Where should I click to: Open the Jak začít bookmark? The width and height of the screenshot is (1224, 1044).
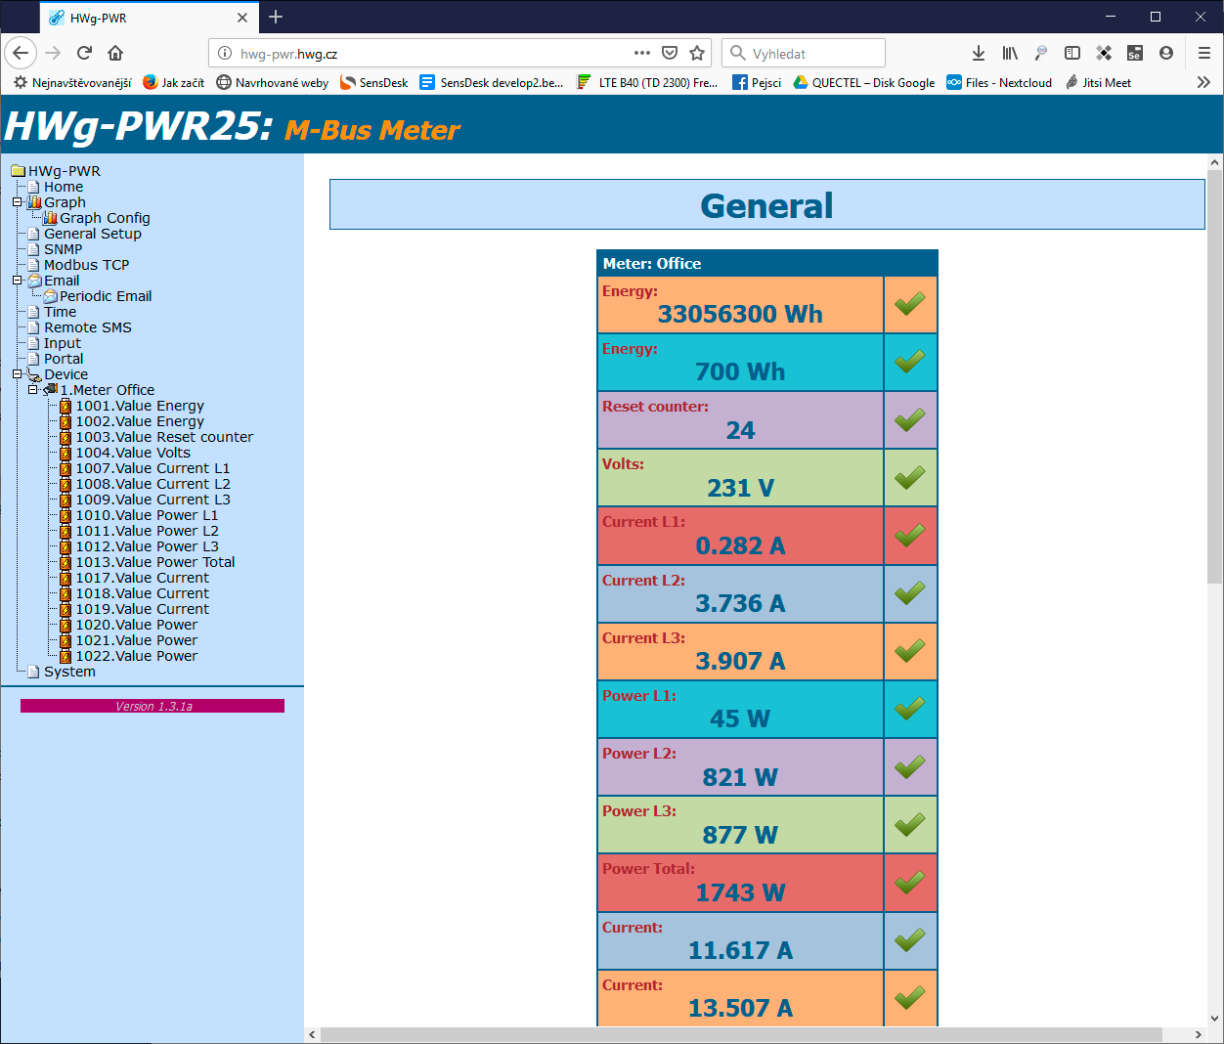point(173,82)
